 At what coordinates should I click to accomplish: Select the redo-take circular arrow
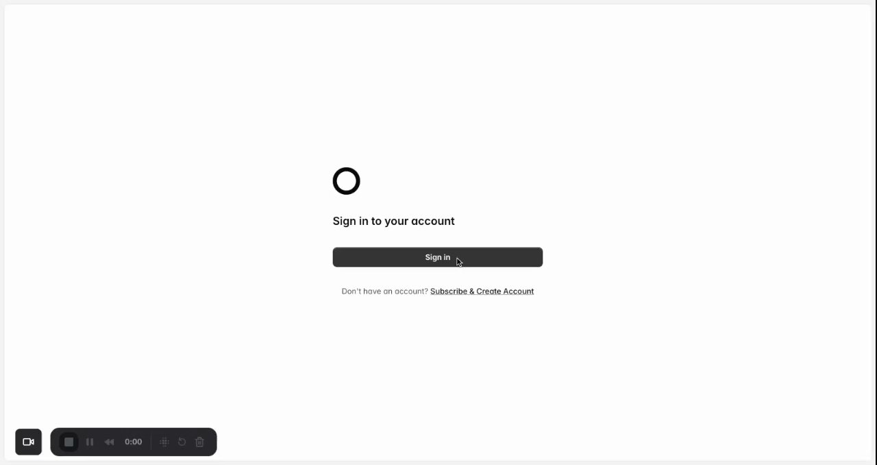[182, 442]
